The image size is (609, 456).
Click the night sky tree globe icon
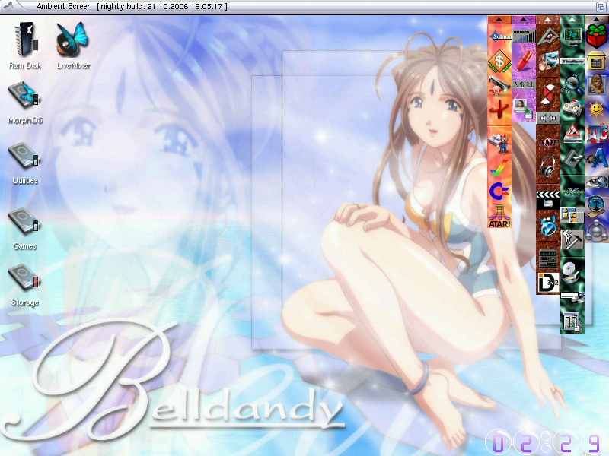click(x=597, y=204)
